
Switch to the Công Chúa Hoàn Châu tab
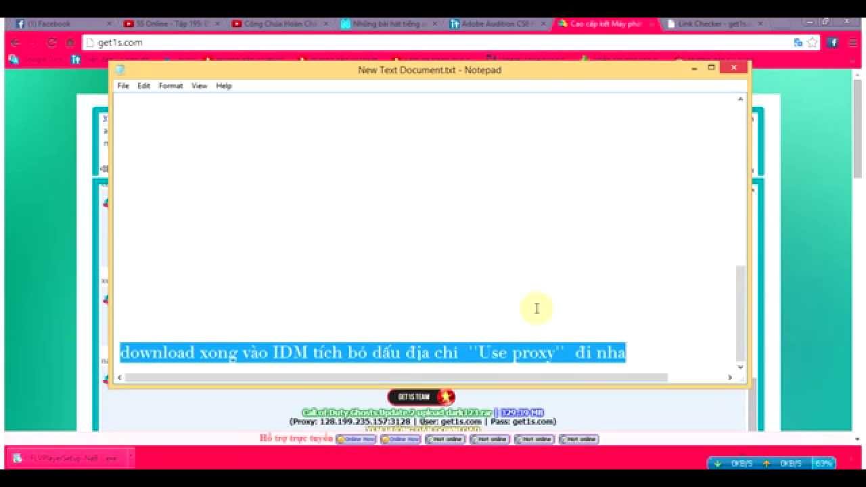281,24
